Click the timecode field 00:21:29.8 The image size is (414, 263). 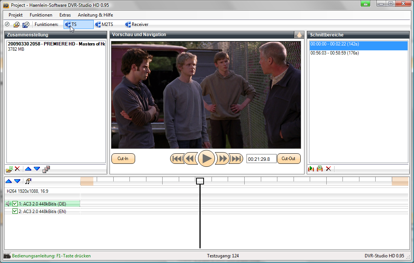(262, 159)
